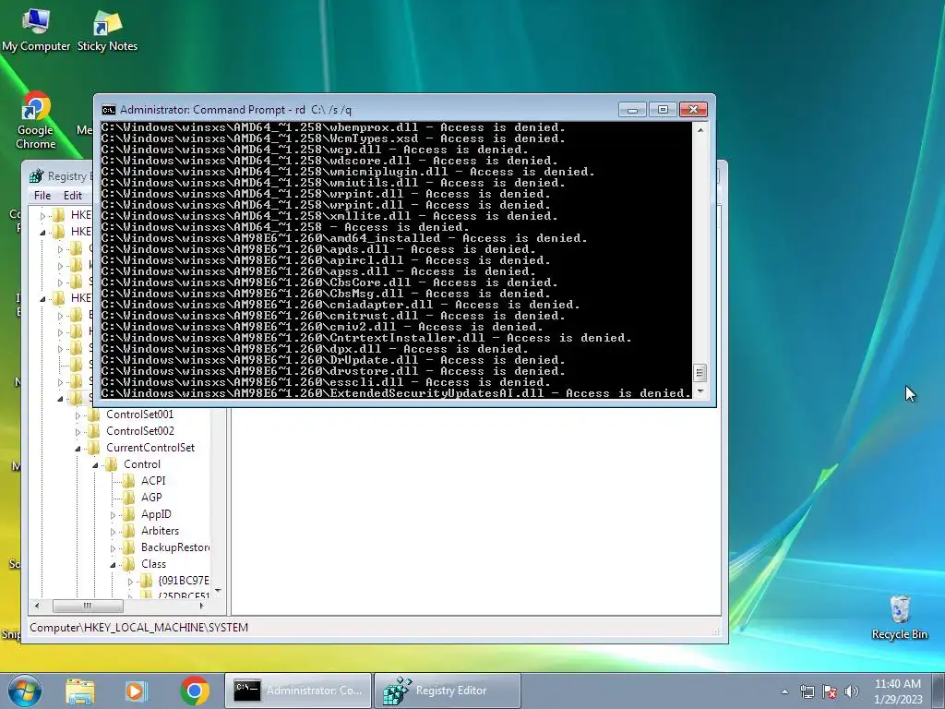Click Show desktop strip on taskbar
This screenshot has height=709, width=945.
click(x=939, y=691)
